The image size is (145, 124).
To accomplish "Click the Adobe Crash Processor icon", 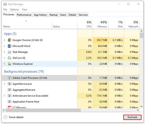I will pos(9,78).
